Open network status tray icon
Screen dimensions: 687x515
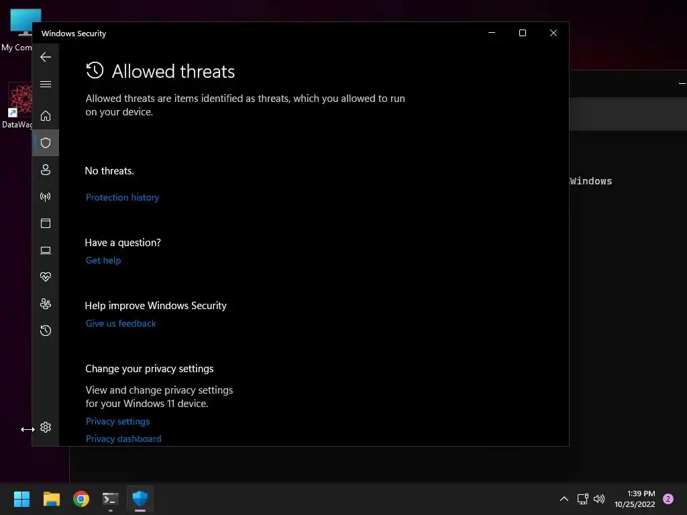[583, 499]
